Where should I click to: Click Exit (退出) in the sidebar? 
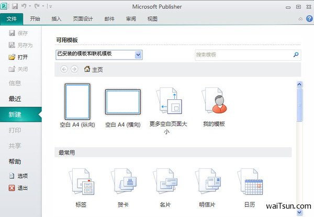pos(22,188)
